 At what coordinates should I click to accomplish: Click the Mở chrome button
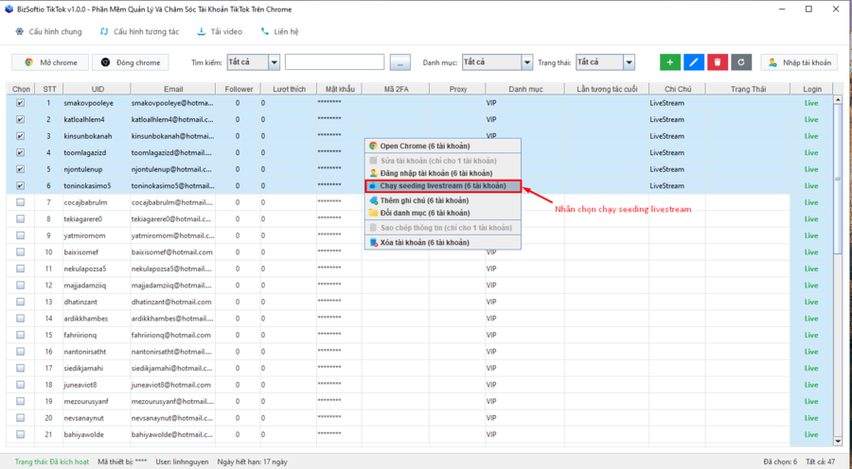[x=50, y=62]
